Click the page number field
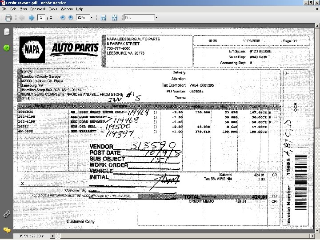The height and width of the screenshot is (240, 320). coord(41,17)
